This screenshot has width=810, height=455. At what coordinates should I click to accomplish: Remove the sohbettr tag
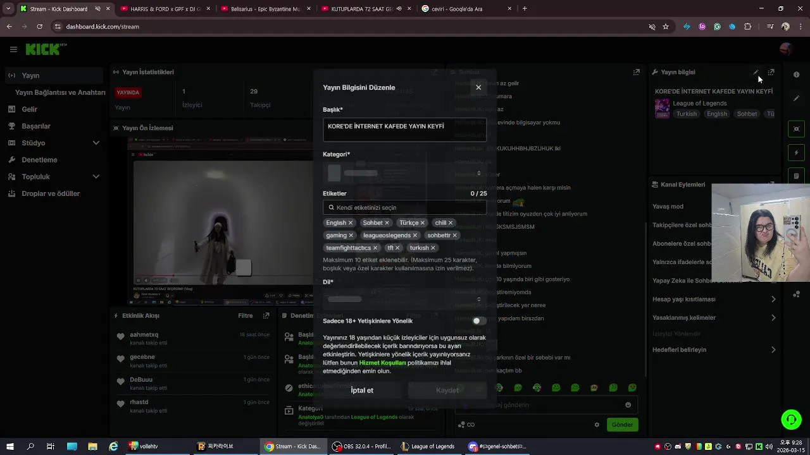[x=454, y=235]
